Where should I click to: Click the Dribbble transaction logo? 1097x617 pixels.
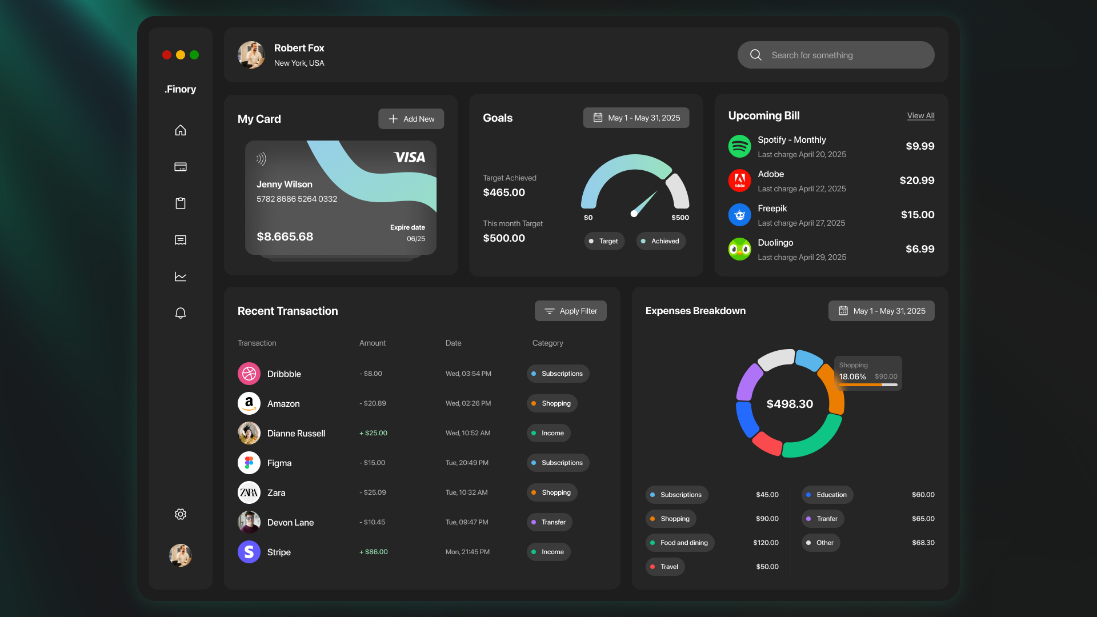pos(249,374)
